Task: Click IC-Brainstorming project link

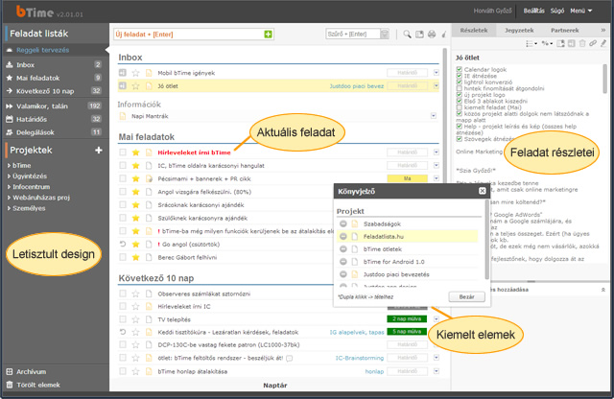Action: point(360,358)
